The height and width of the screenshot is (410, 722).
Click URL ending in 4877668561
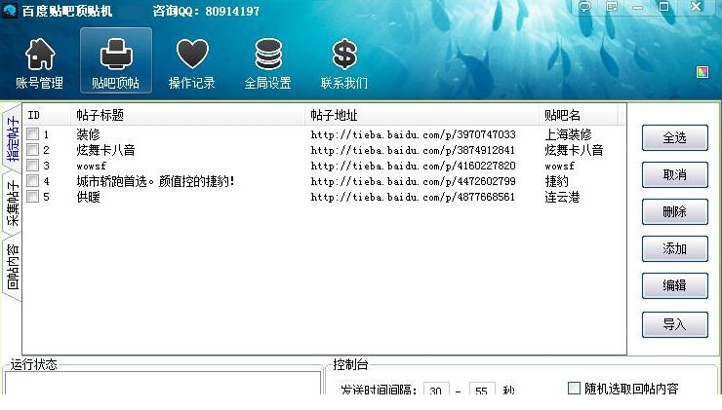[413, 197]
